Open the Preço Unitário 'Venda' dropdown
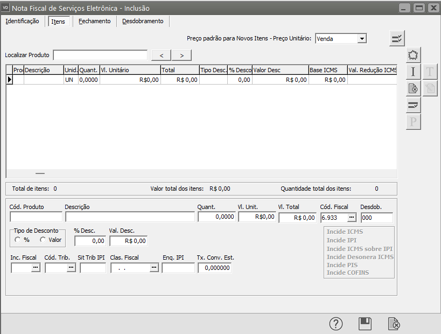The height and width of the screenshot is (334, 441). tap(362, 39)
